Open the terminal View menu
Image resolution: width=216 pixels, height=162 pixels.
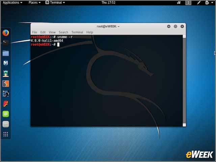click(52, 32)
